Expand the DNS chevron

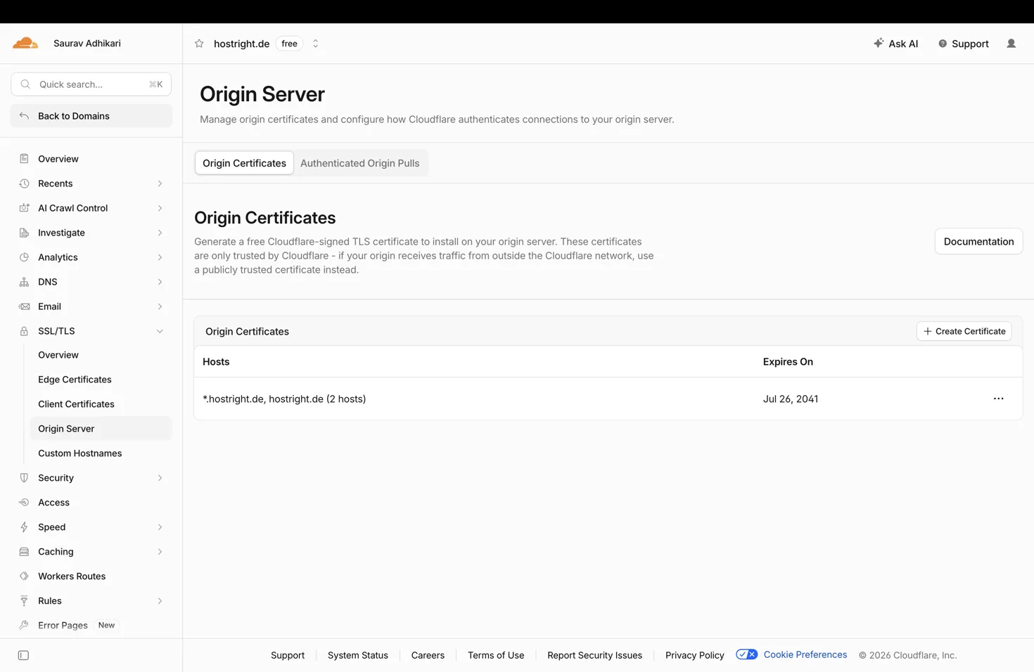point(160,282)
